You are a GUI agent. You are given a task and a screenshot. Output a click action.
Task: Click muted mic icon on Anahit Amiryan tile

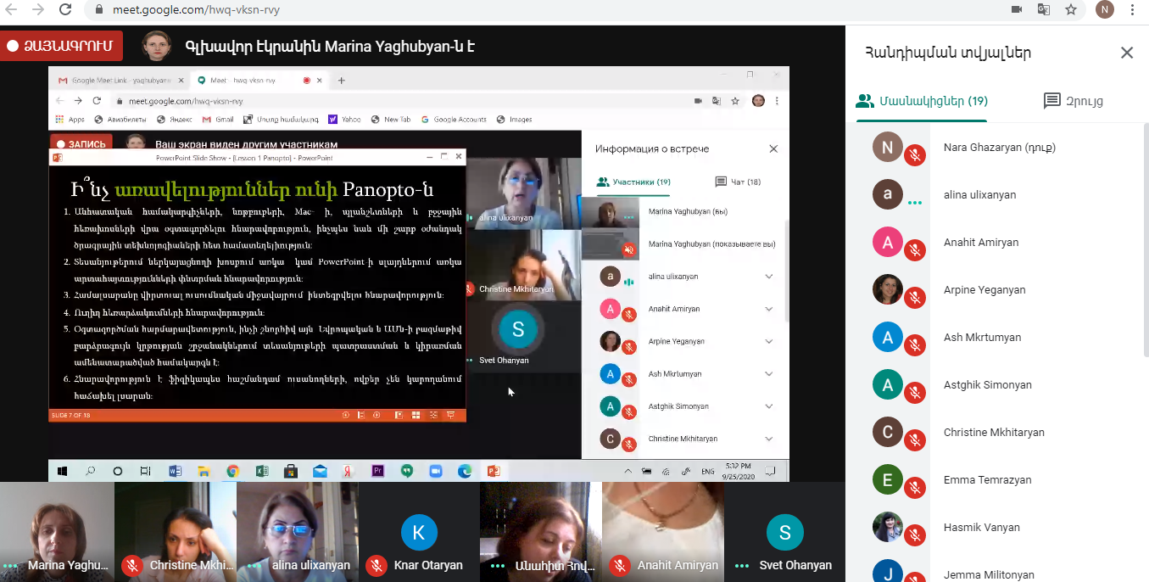pyautogui.click(x=620, y=565)
